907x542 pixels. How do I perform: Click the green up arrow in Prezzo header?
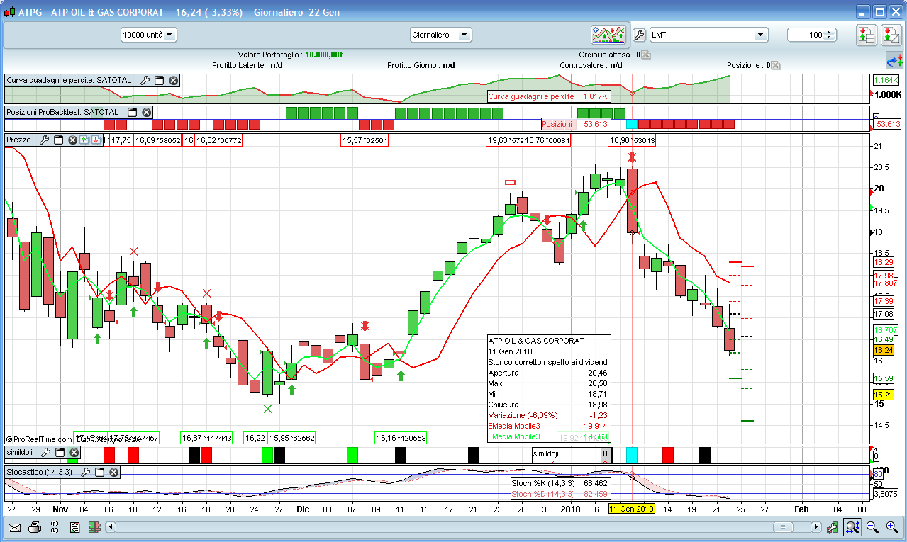tap(84, 140)
